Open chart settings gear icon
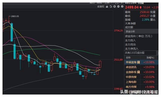Screen dimensions: 161x97 [x=122, y=6]
